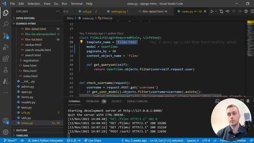
Task: Open the Go menu
Action: (x=56, y=4)
